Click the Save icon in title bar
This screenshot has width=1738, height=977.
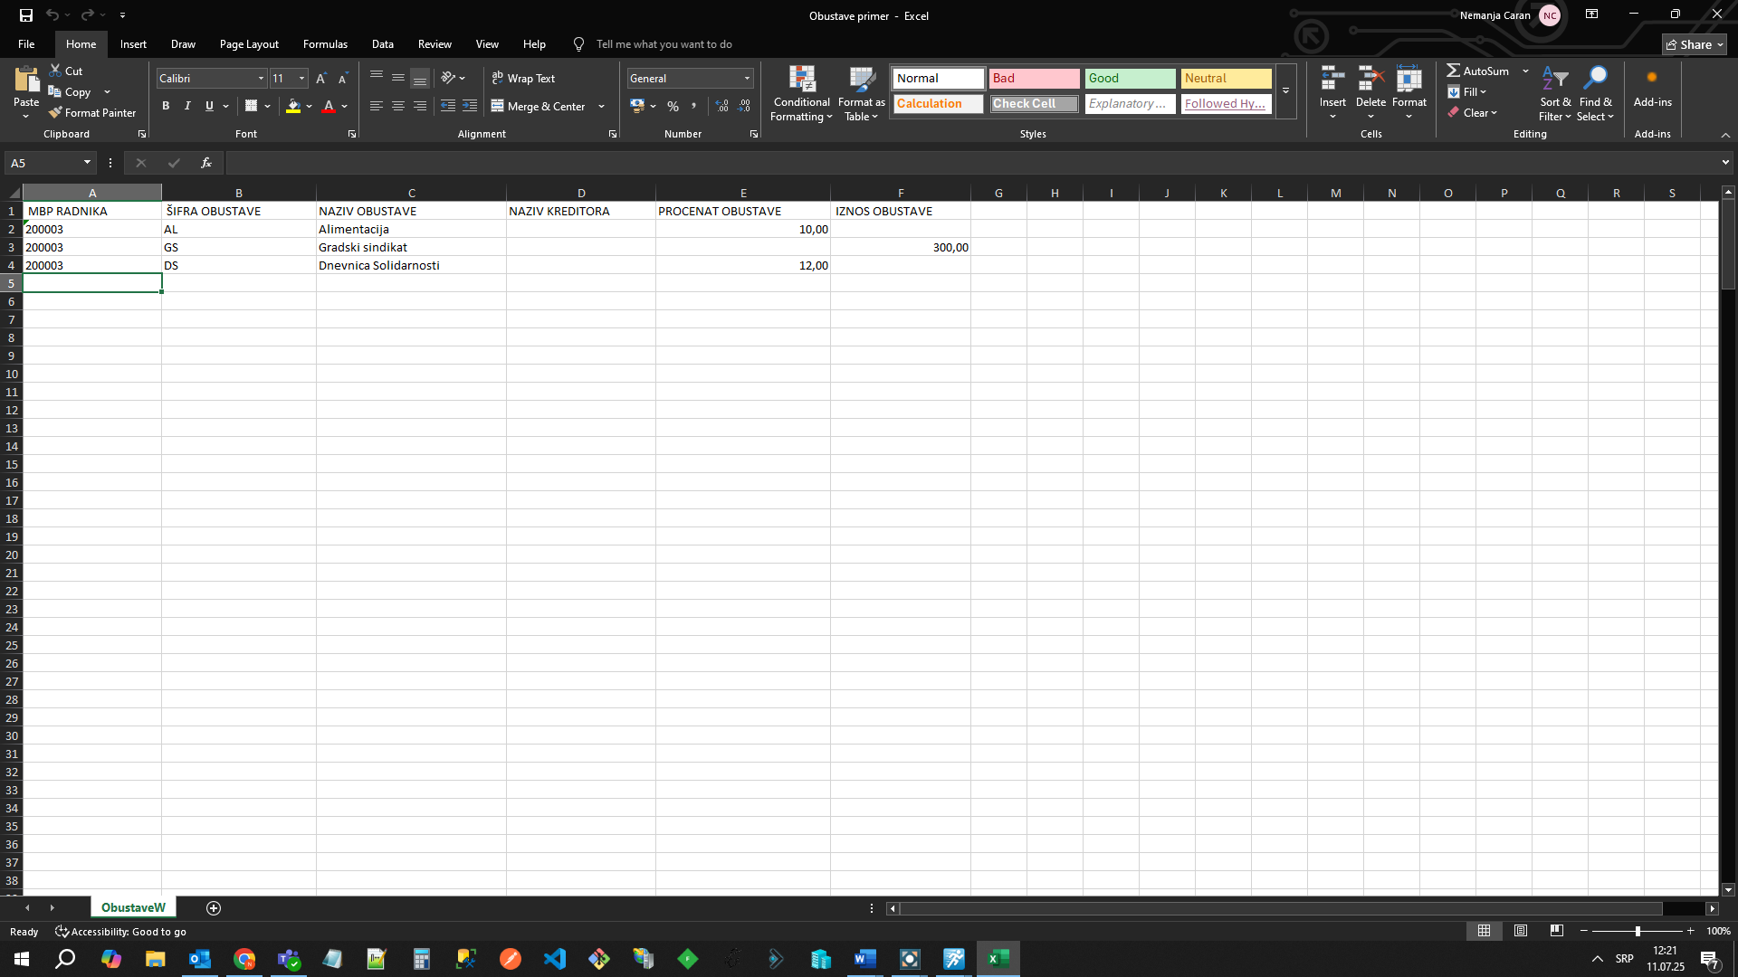(x=25, y=15)
